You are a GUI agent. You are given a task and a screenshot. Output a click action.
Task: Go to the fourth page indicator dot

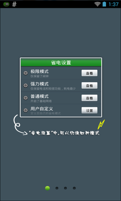[74, 188]
